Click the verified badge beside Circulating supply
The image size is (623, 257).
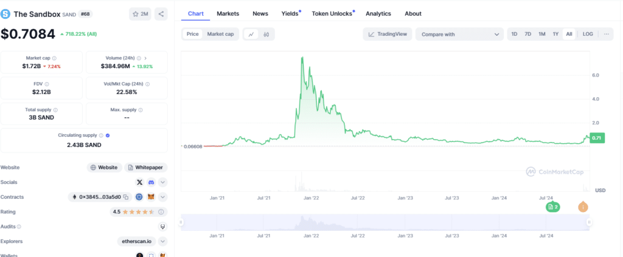click(108, 135)
